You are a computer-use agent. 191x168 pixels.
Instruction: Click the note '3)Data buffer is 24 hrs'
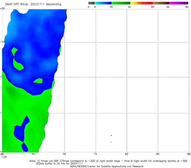click(59, 164)
